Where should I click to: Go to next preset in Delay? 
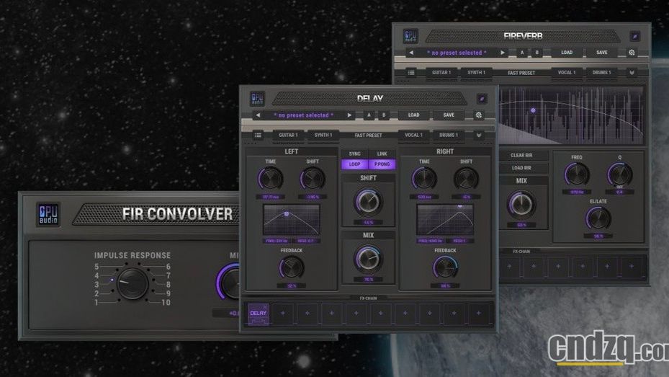pyautogui.click(x=349, y=115)
